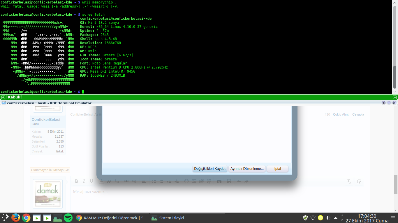
Task: Close the Kabuk session with the minus icon
Action: (395, 97)
